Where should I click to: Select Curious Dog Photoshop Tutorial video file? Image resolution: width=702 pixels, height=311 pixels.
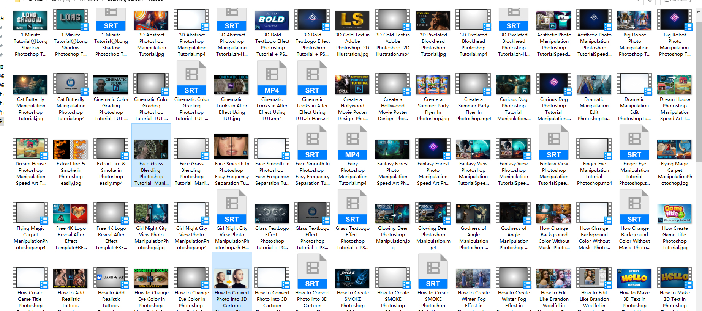coord(554,85)
